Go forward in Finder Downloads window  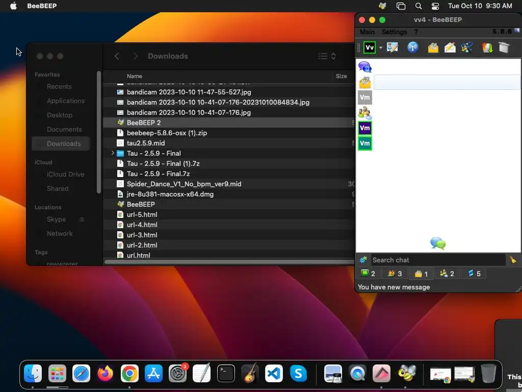135,56
